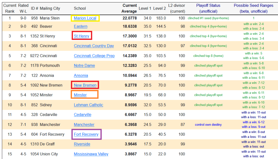Click the Eastern school link
Screen dimensions: 278x159
[x=80, y=26]
